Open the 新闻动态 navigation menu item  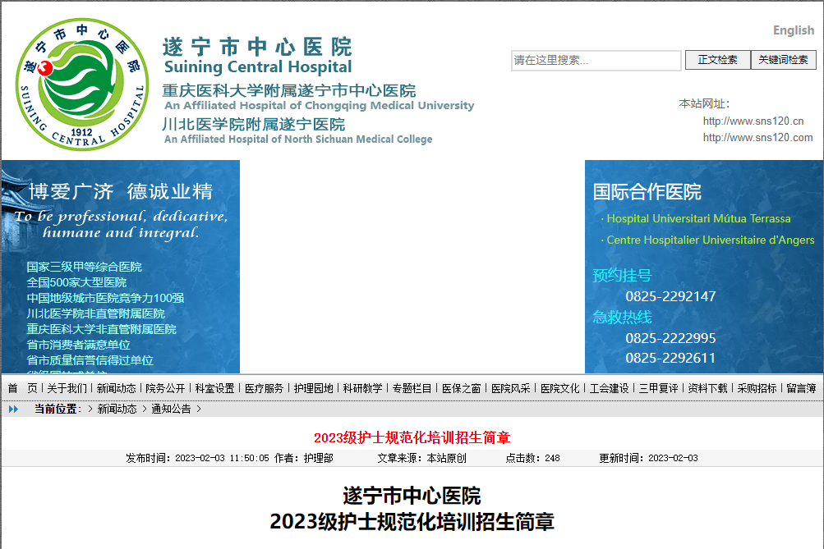(116, 388)
